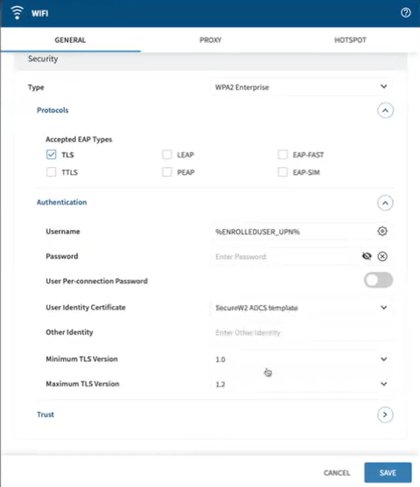Click into the Other Identity field
This screenshot has width=420, height=487.
pos(301,332)
